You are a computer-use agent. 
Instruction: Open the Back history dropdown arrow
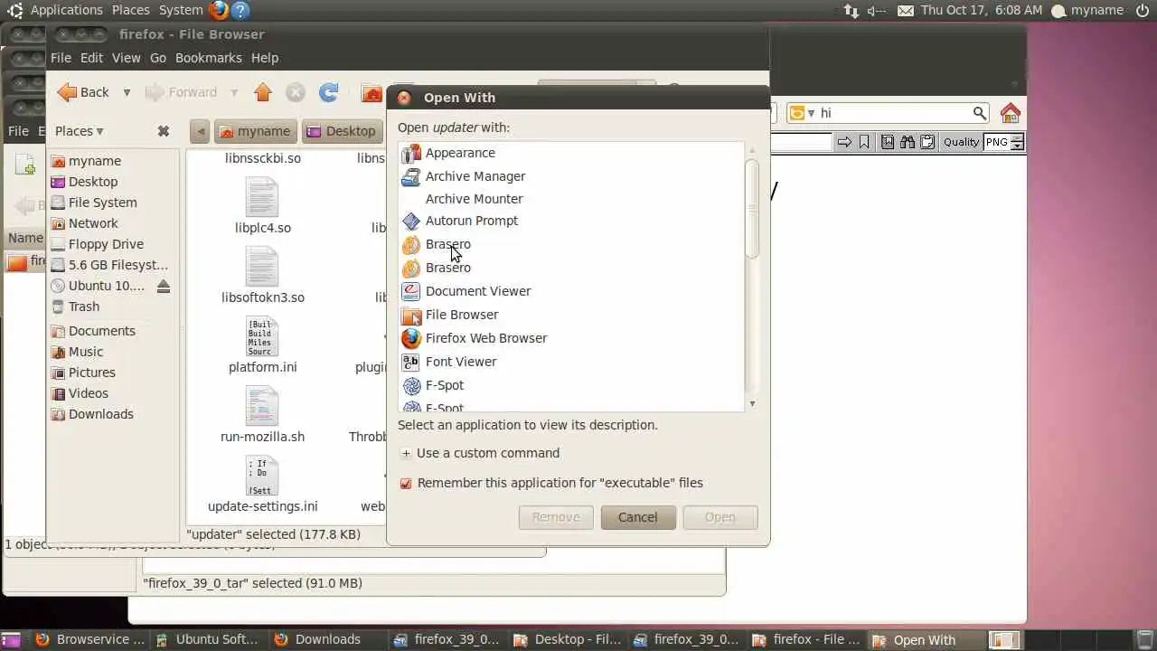pos(127,92)
